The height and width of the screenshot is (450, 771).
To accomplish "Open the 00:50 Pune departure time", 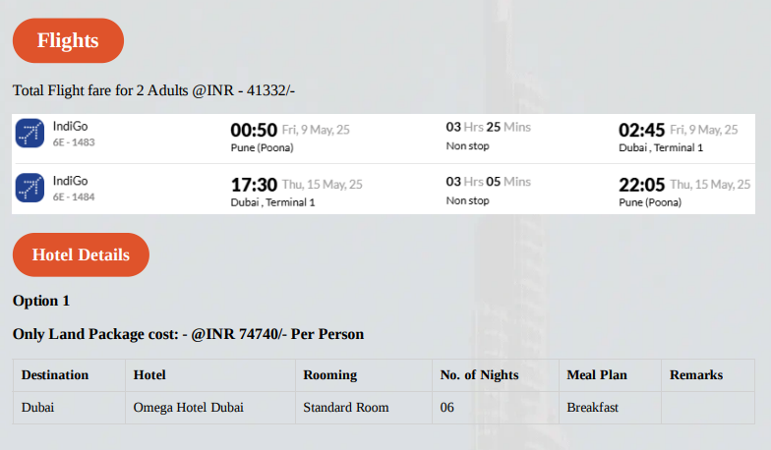I will [254, 130].
